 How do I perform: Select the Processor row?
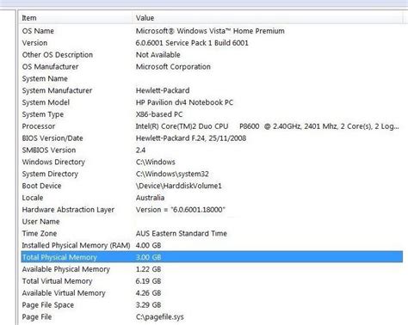click(x=212, y=126)
